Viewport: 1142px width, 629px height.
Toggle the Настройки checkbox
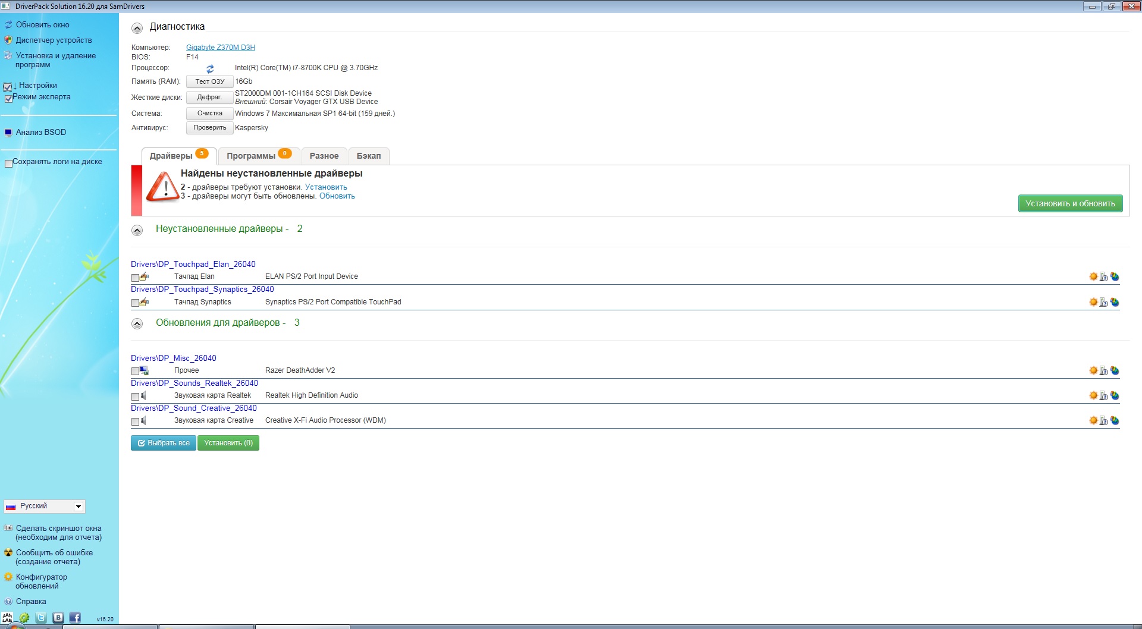tap(8, 87)
